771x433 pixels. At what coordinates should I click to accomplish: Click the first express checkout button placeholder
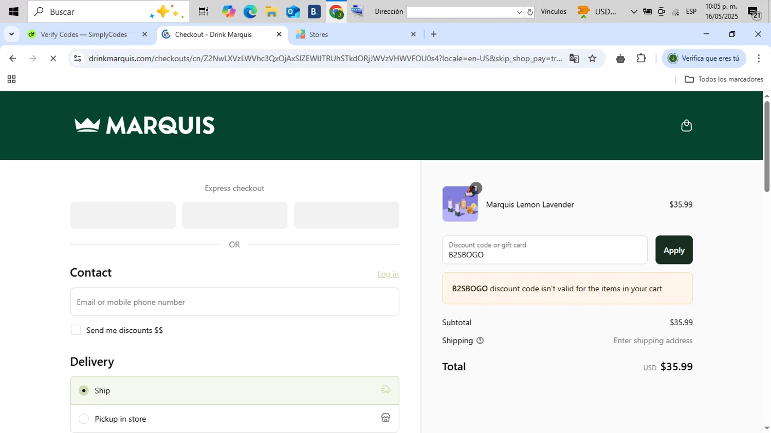123,215
